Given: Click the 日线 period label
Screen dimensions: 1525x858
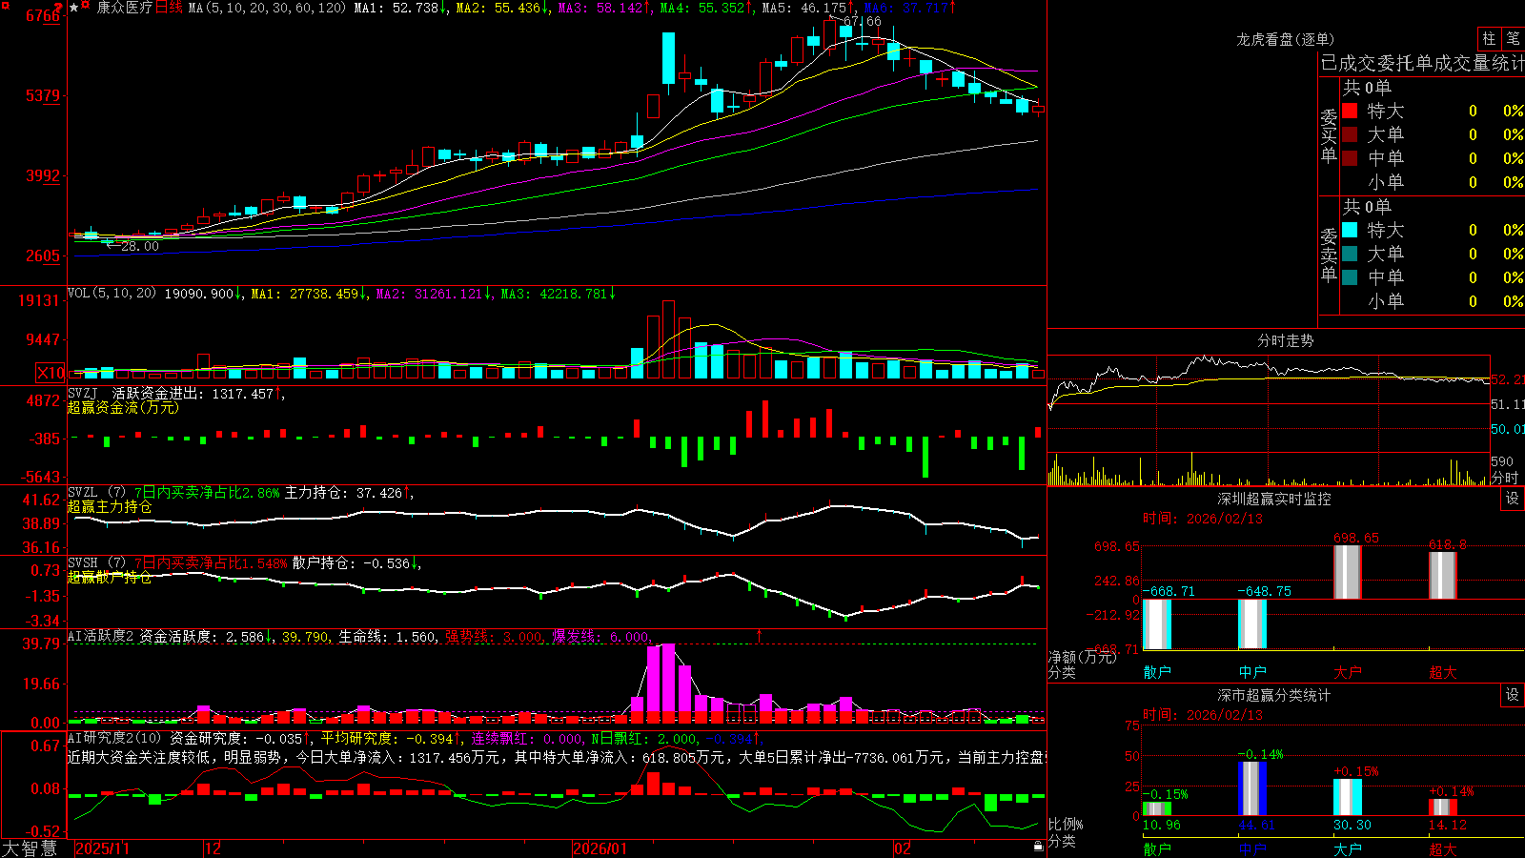Looking at the screenshot, I should (x=169, y=8).
